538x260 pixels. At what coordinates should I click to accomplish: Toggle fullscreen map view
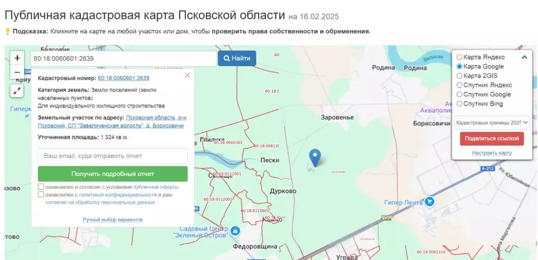click(17, 91)
